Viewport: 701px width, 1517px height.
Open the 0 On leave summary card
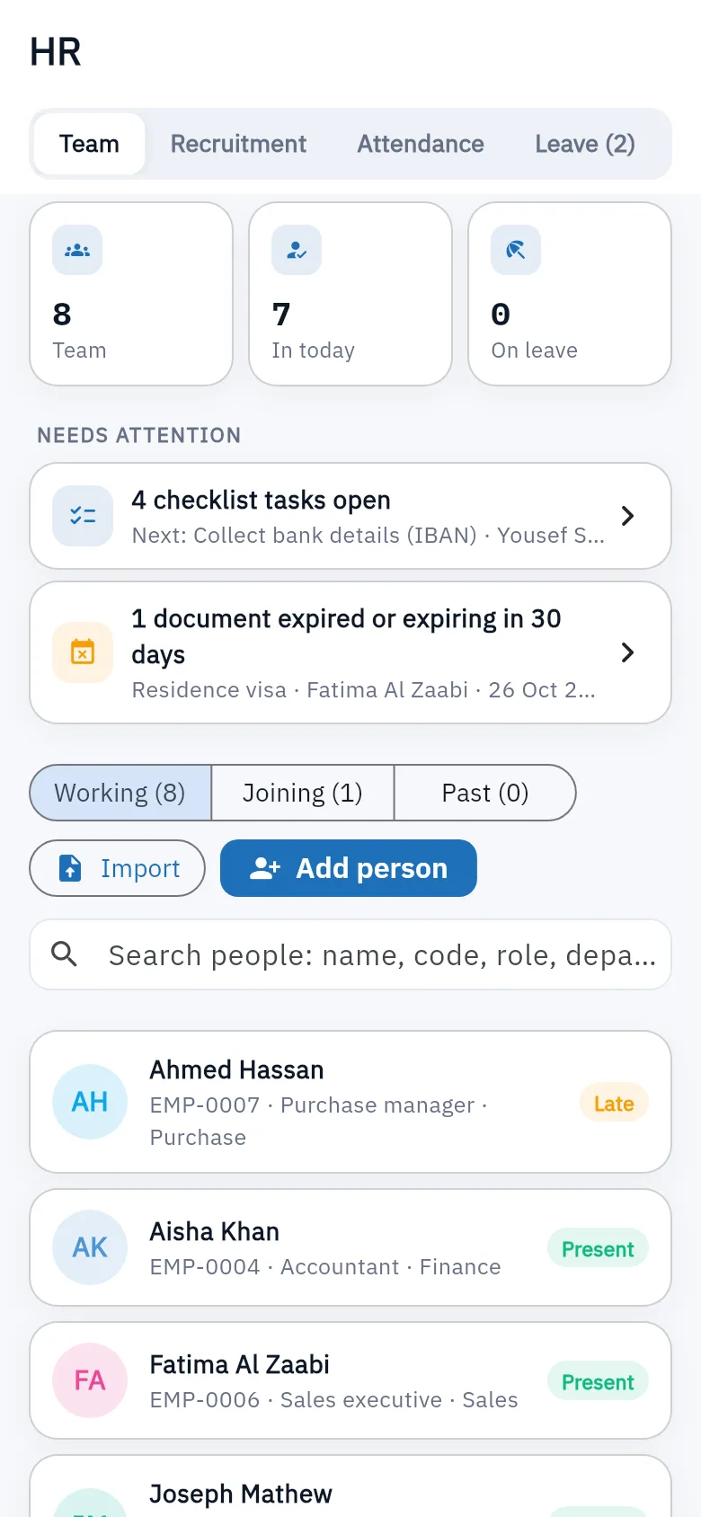[570, 294]
